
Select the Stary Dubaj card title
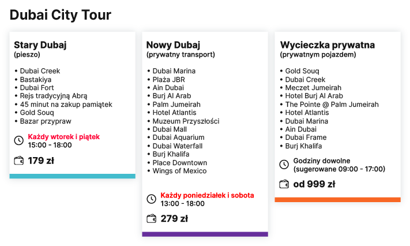[x=40, y=45]
